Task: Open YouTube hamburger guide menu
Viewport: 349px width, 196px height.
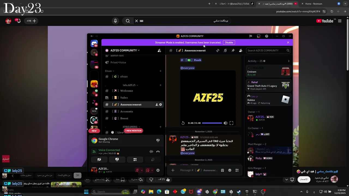Action: (340, 21)
